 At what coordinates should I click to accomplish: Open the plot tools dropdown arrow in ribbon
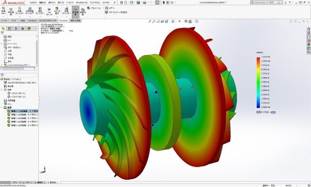point(103,8)
